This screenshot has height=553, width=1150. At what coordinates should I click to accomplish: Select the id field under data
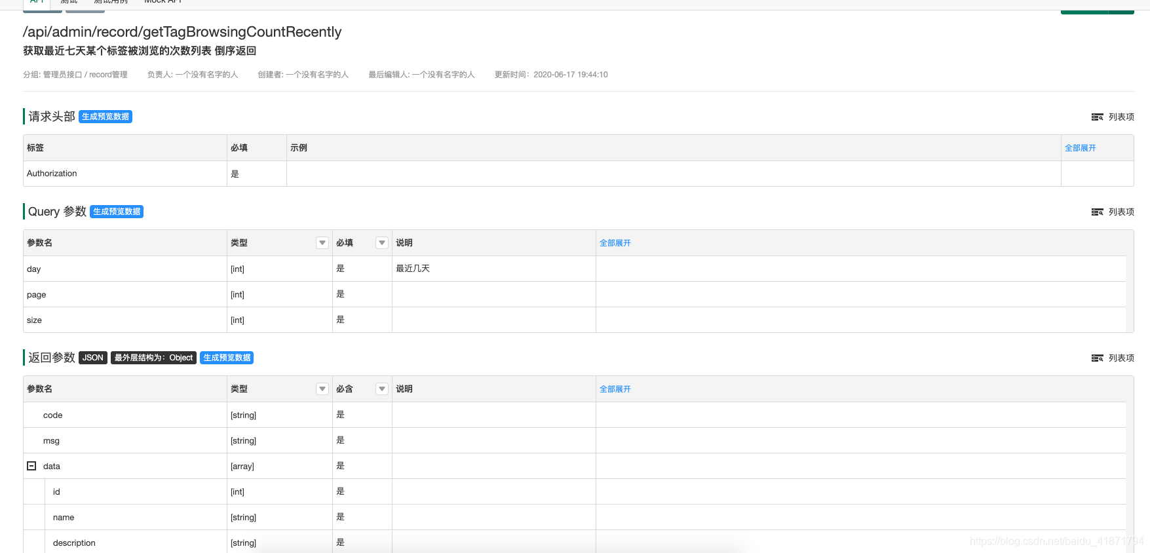(x=56, y=492)
